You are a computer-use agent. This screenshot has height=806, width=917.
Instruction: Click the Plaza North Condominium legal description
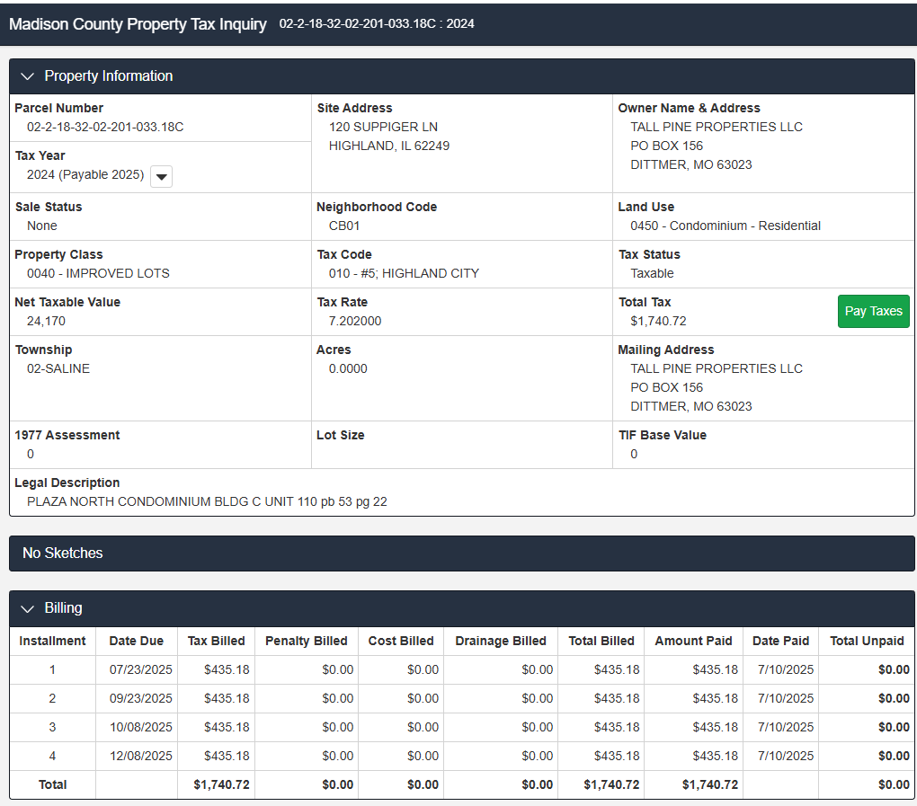[207, 501]
